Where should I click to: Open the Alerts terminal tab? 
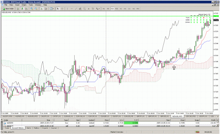[x=29, y=128]
